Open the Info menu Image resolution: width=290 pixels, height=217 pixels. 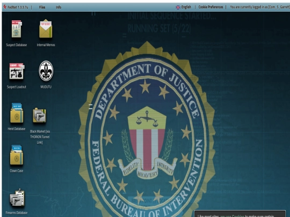[x=59, y=7]
